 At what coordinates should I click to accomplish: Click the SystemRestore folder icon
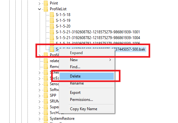[46, 119]
